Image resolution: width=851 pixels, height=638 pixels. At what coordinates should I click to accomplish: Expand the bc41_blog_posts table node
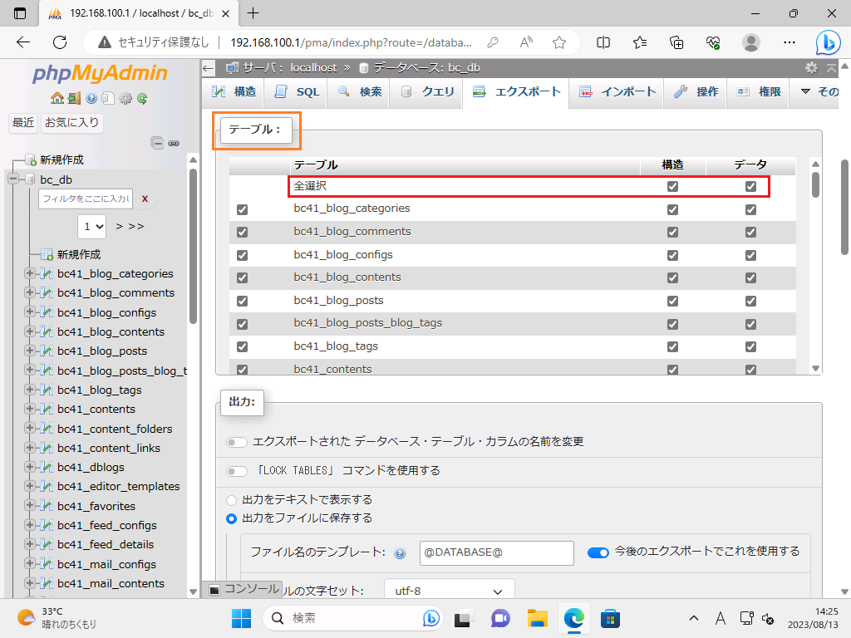coord(31,351)
